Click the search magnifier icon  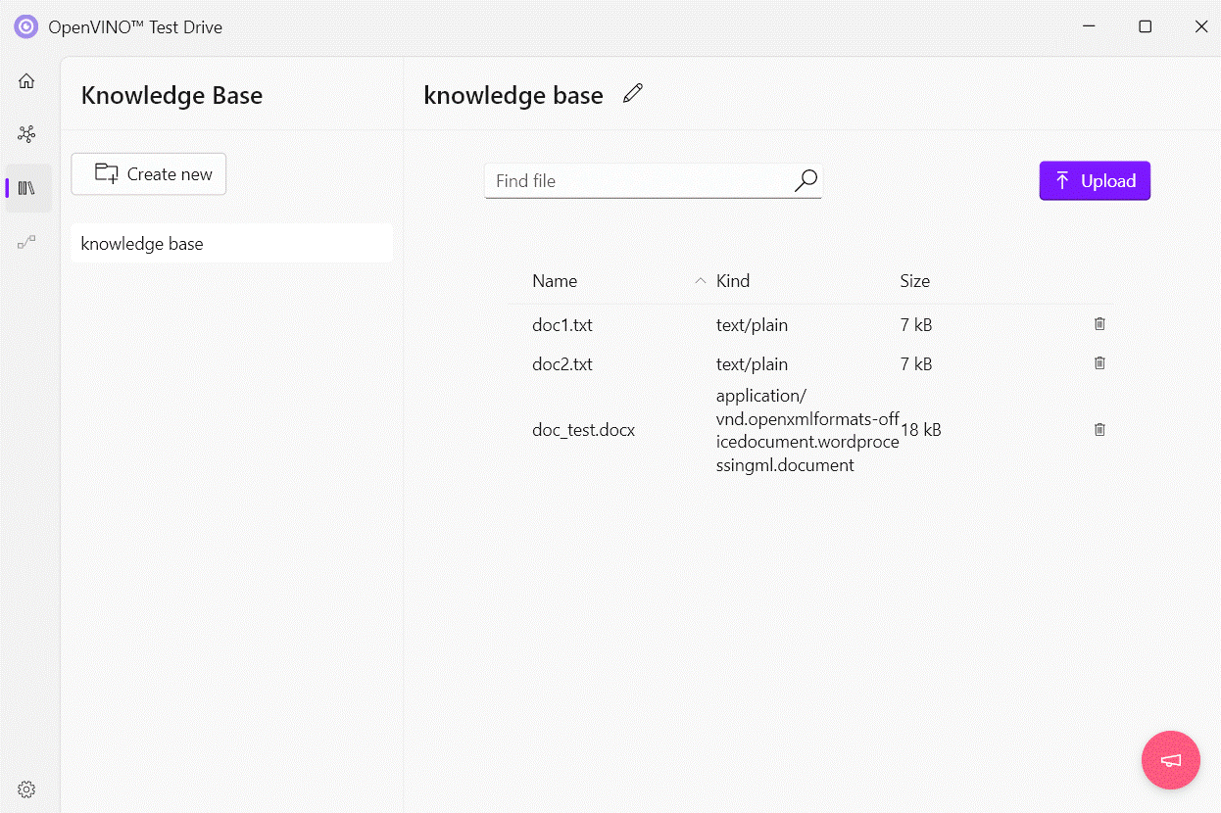[806, 180]
